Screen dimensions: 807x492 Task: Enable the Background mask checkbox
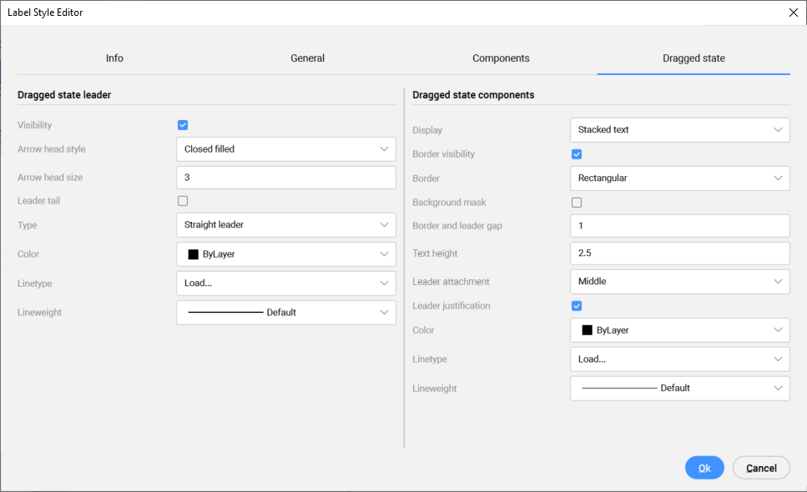tap(577, 203)
